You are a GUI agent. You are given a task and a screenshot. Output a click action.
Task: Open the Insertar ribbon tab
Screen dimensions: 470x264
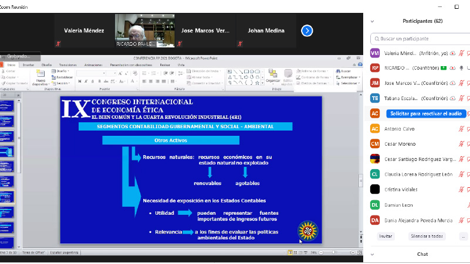pos(28,65)
